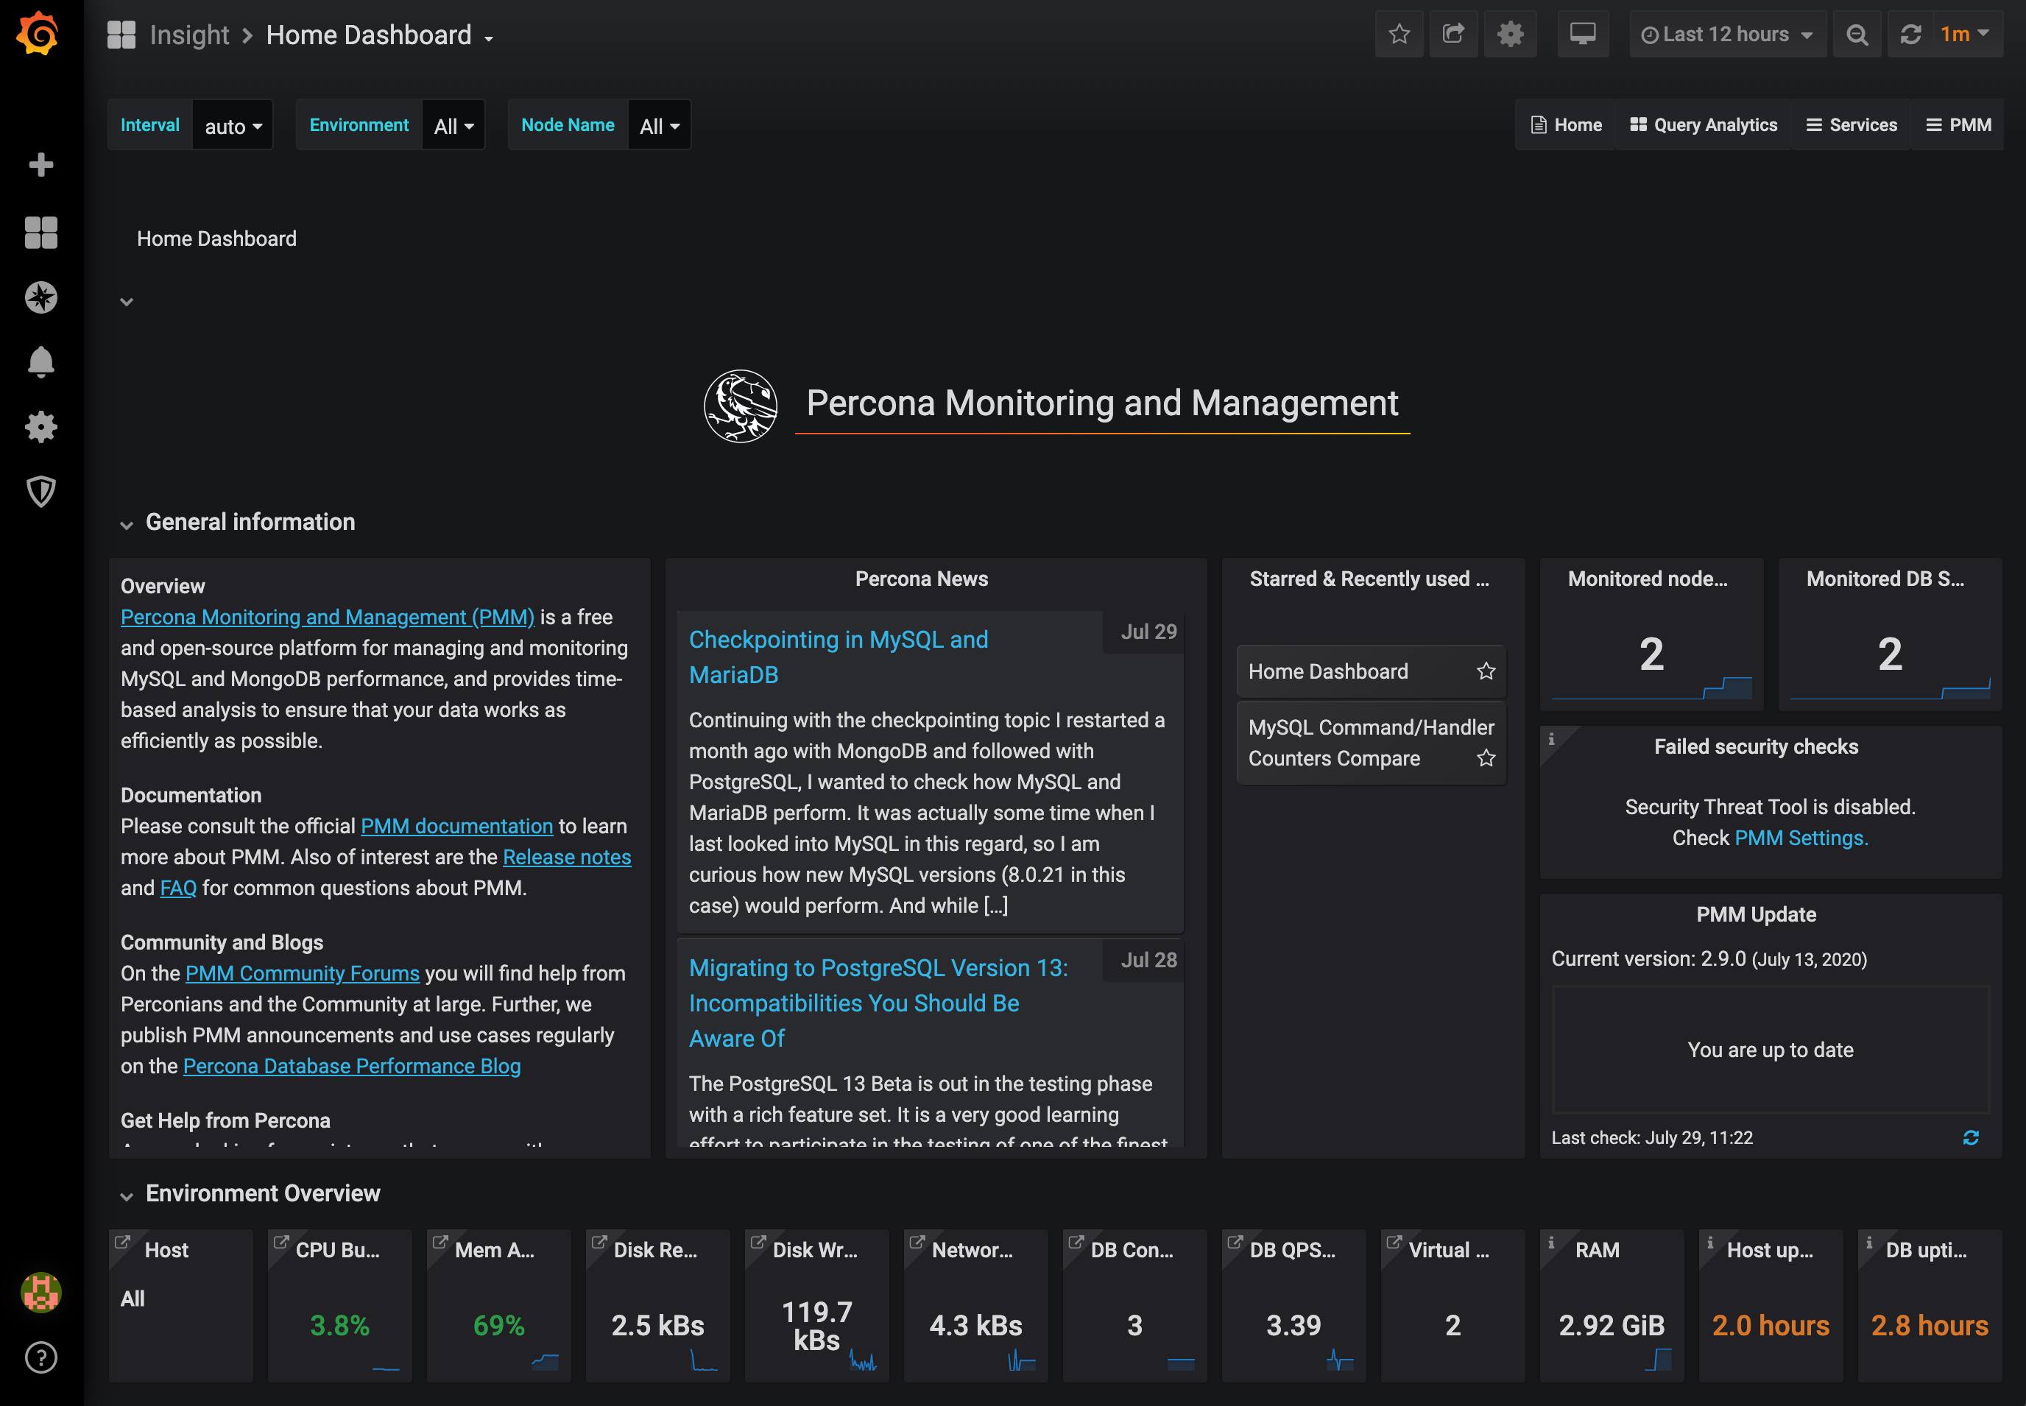This screenshot has height=1406, width=2026.
Task: Refresh the PMM Update last check
Action: (x=1972, y=1137)
